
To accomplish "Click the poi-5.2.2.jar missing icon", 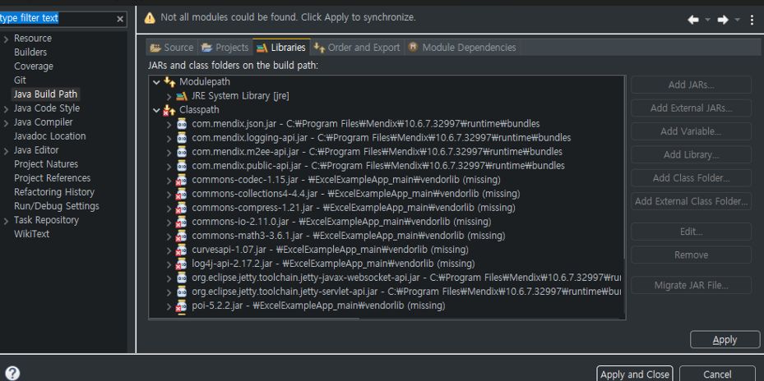I will [x=181, y=306].
